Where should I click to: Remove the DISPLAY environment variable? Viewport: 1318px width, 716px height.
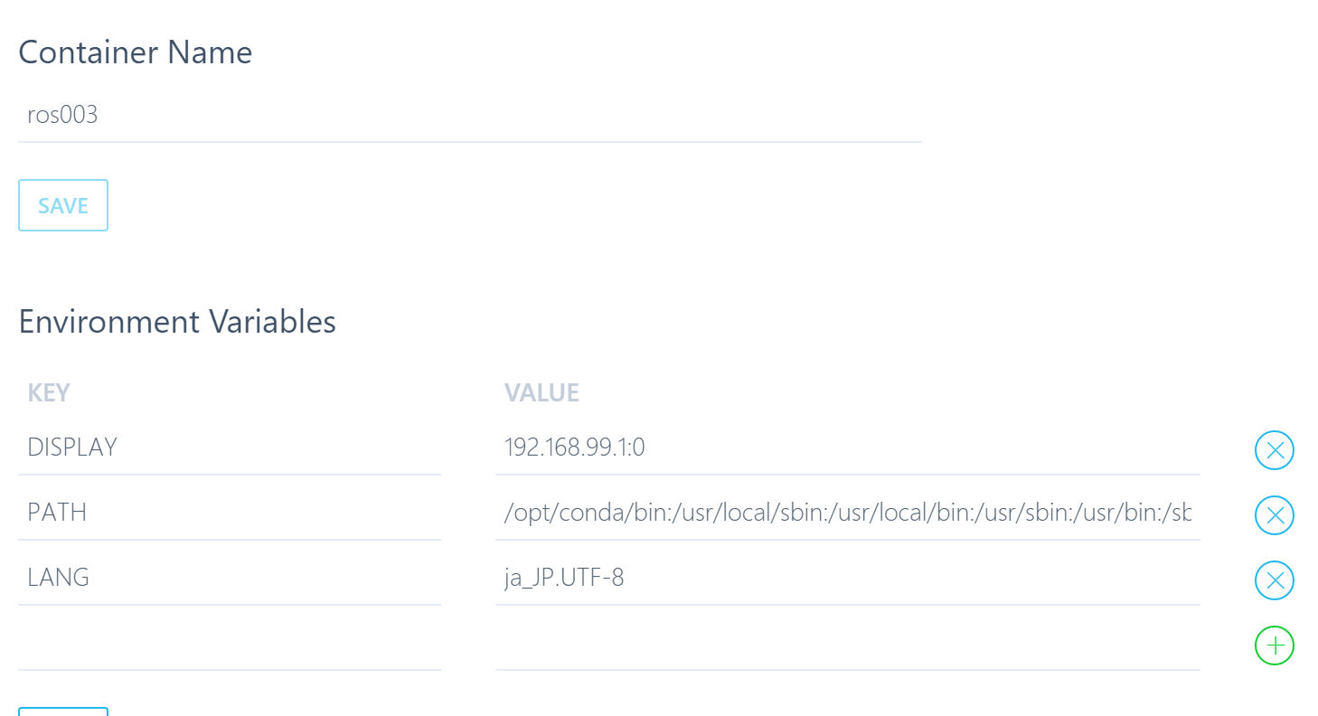pos(1275,450)
